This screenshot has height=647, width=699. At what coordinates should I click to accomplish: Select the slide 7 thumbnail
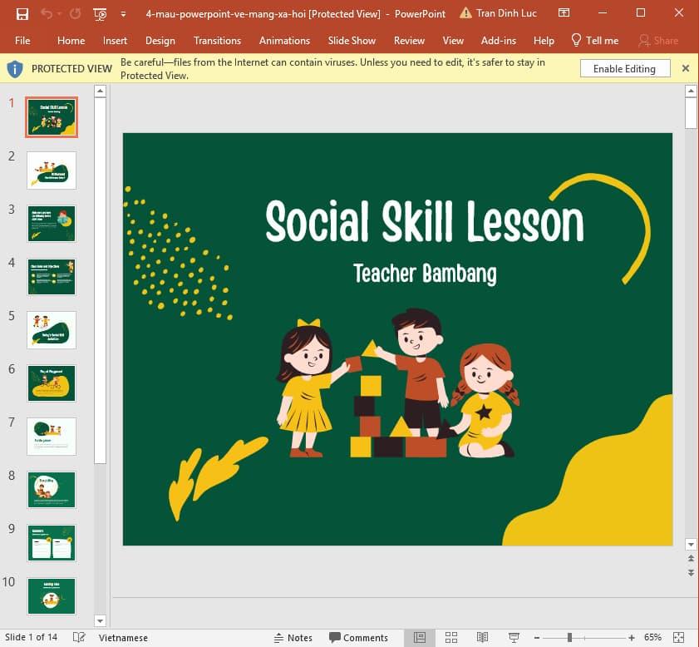[51, 436]
